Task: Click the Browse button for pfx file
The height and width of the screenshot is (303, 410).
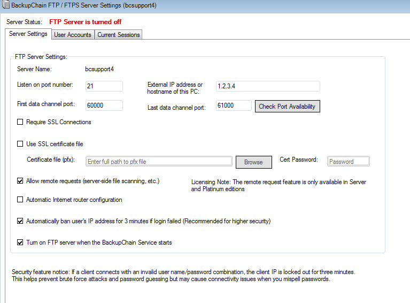Action: (x=253, y=162)
